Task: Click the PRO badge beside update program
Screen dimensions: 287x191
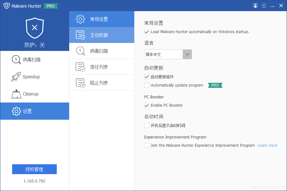Action: 215,85
